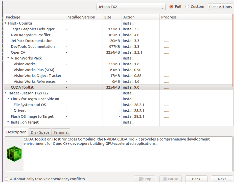Screen dimensions: 234x182
Task: Select Flash OS Image to Target row
Action: point(119,116)
